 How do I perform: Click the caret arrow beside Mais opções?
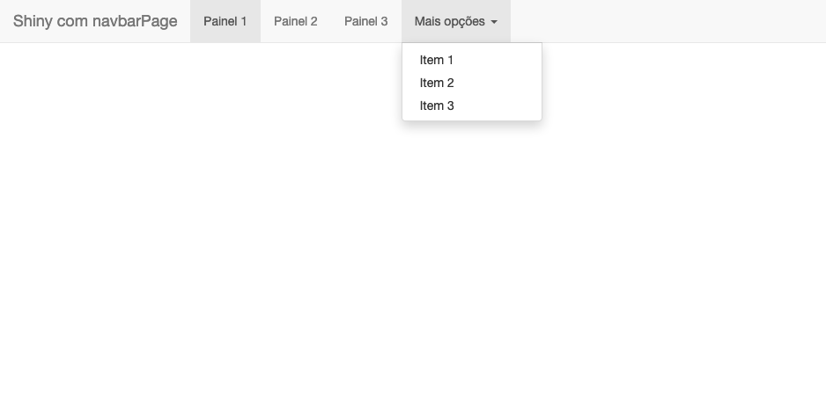point(494,22)
